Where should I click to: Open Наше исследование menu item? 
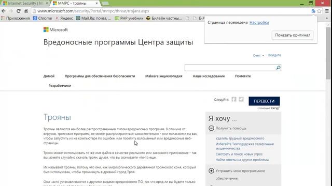click(x=209, y=76)
